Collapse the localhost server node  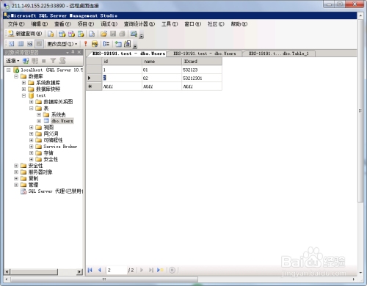coord(9,70)
